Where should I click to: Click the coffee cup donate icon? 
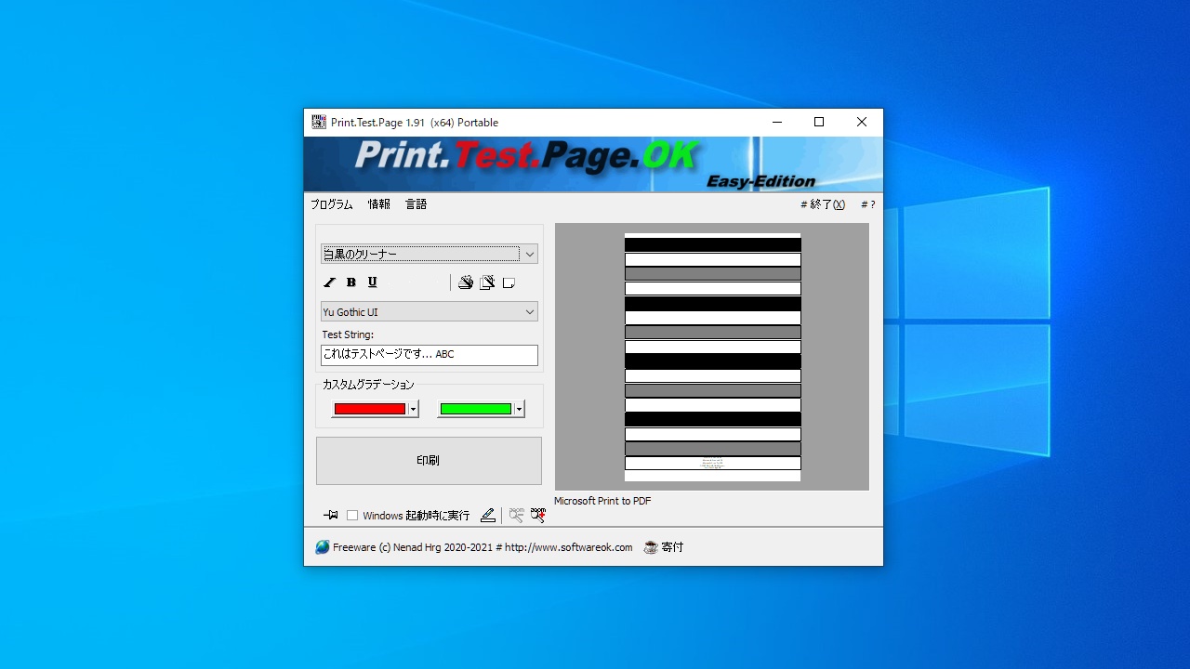(x=651, y=547)
